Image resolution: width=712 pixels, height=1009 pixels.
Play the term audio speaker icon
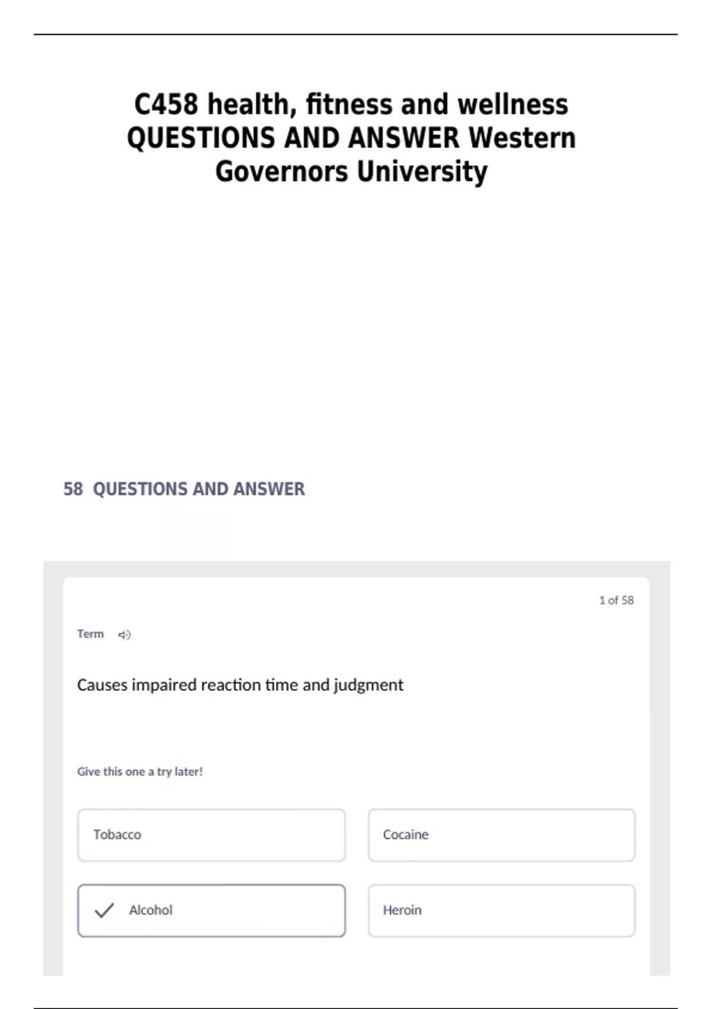coord(124,634)
